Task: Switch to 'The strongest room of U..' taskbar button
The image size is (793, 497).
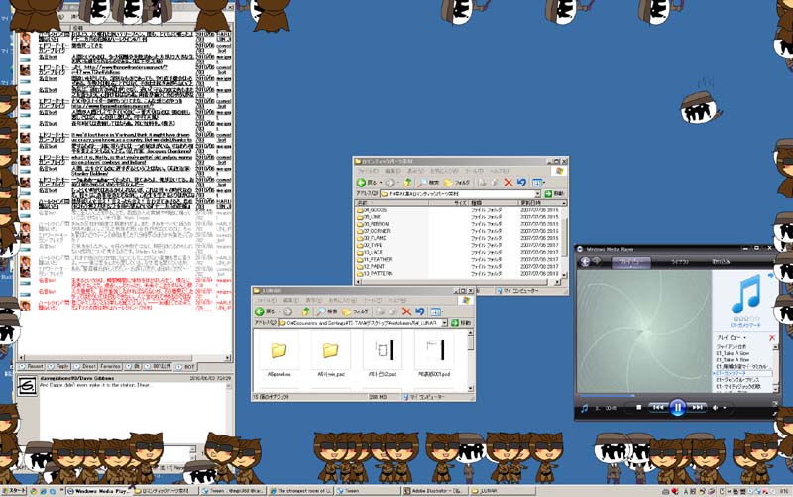Action: 300,491
